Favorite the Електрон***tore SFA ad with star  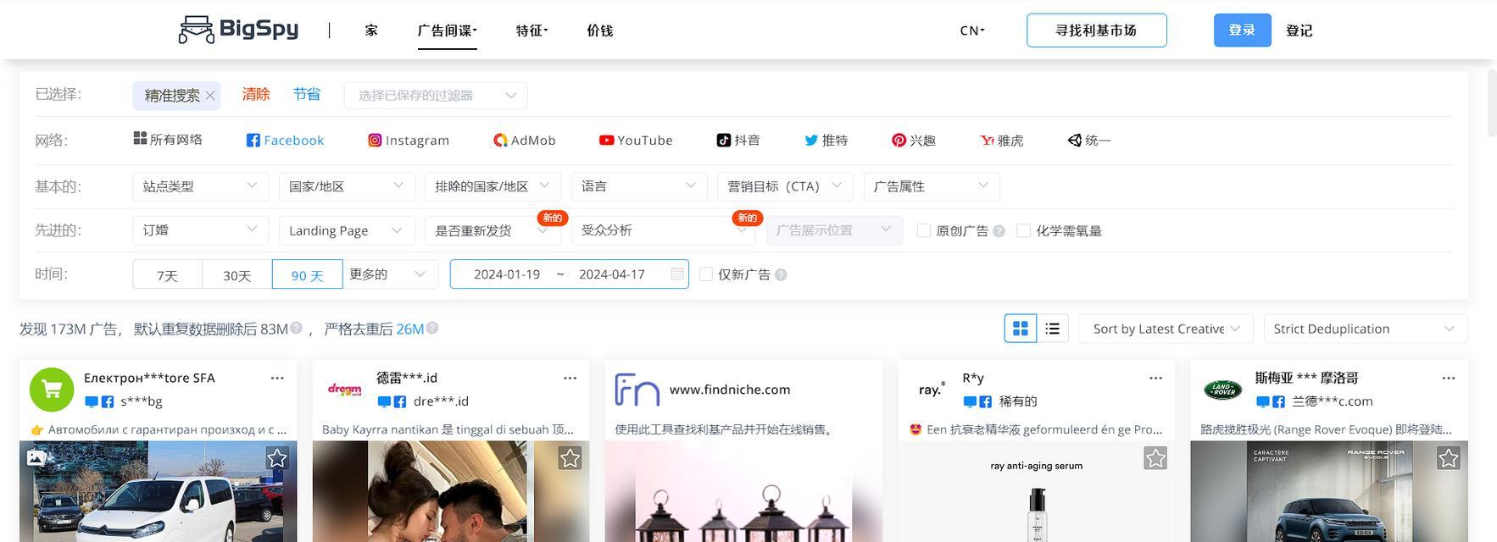(x=277, y=458)
